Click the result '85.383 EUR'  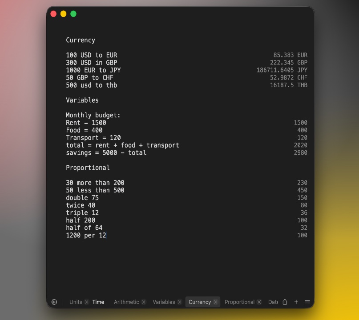[x=290, y=55]
